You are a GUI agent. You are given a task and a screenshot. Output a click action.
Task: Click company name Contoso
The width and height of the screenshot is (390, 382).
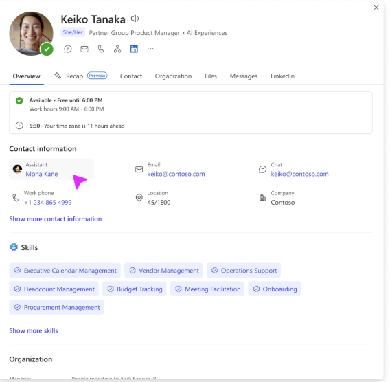283,203
